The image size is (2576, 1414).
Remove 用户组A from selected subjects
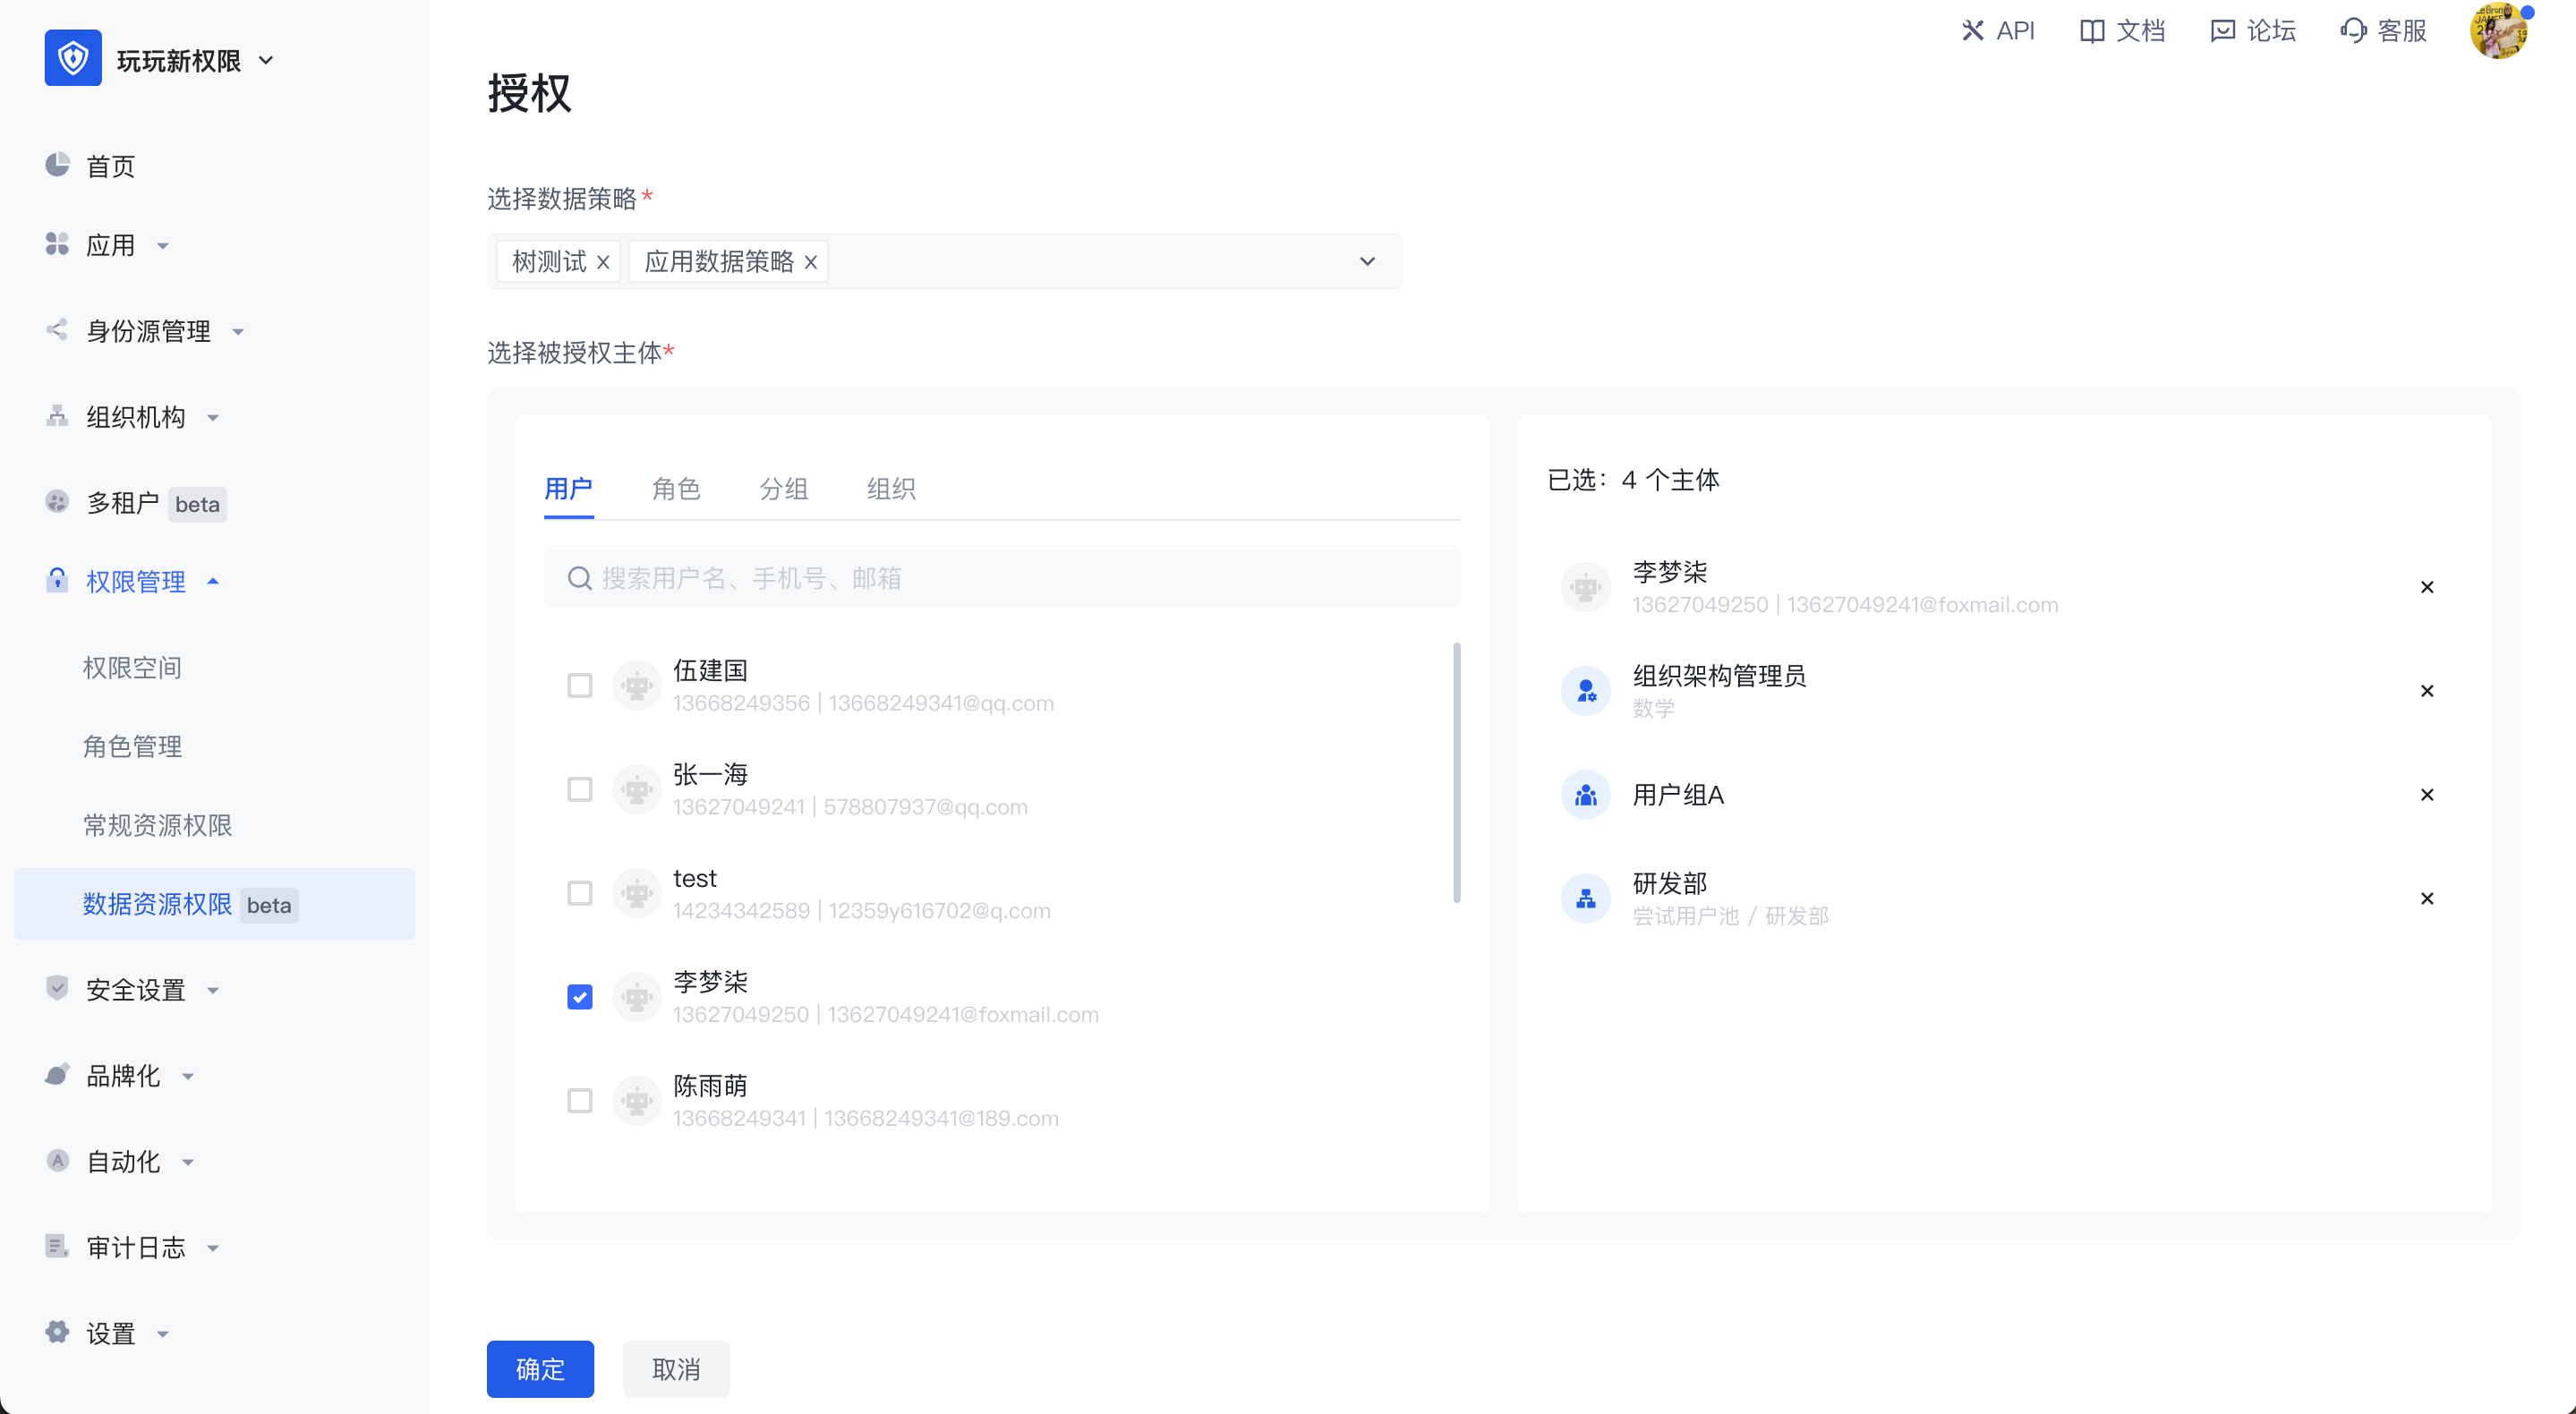coord(2428,794)
